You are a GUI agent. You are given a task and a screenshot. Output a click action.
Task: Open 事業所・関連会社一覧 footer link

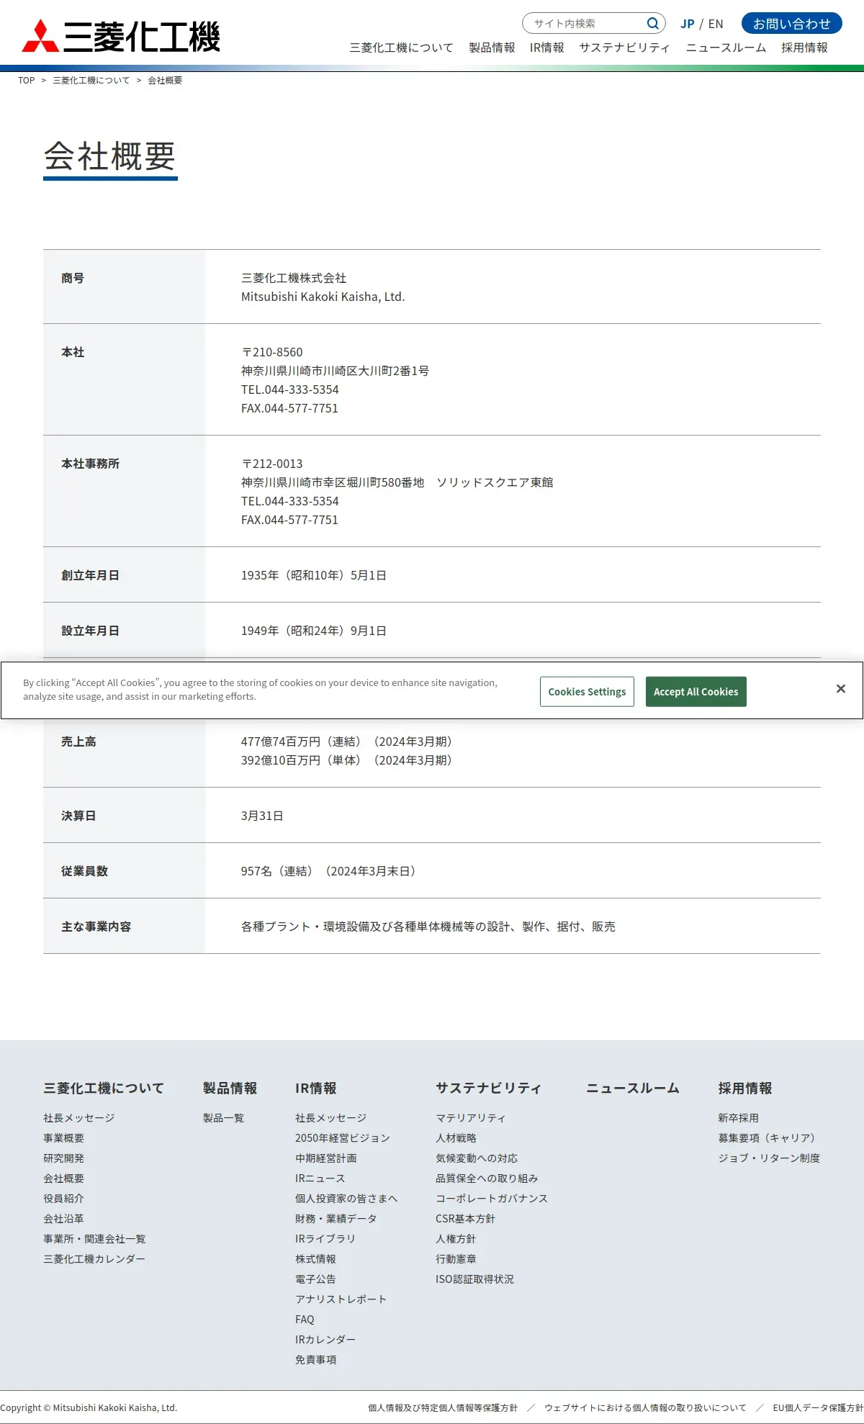(x=94, y=1239)
